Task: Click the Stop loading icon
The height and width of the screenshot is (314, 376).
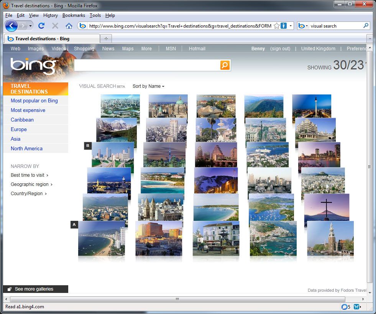Action: point(55,26)
